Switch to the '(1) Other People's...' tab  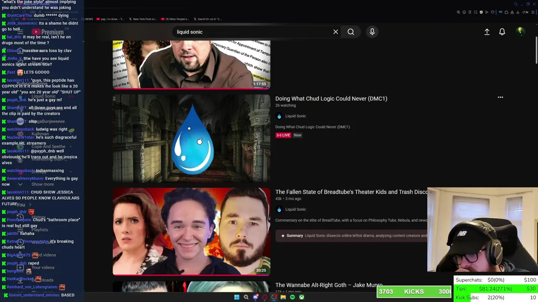174,19
